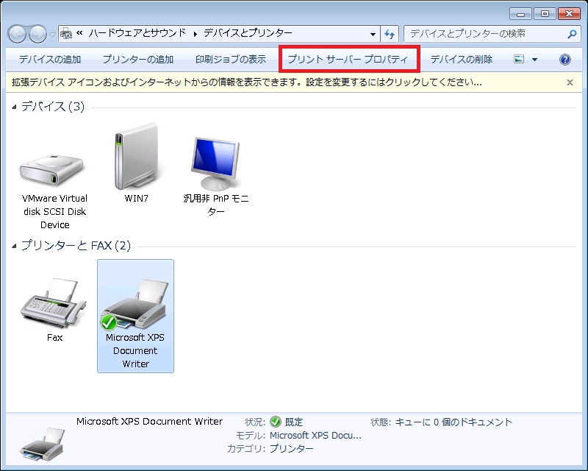Viewport: 588px width, 471px height.
Task: Select the 汎用非 PnP モニター icon
Action: point(215,163)
